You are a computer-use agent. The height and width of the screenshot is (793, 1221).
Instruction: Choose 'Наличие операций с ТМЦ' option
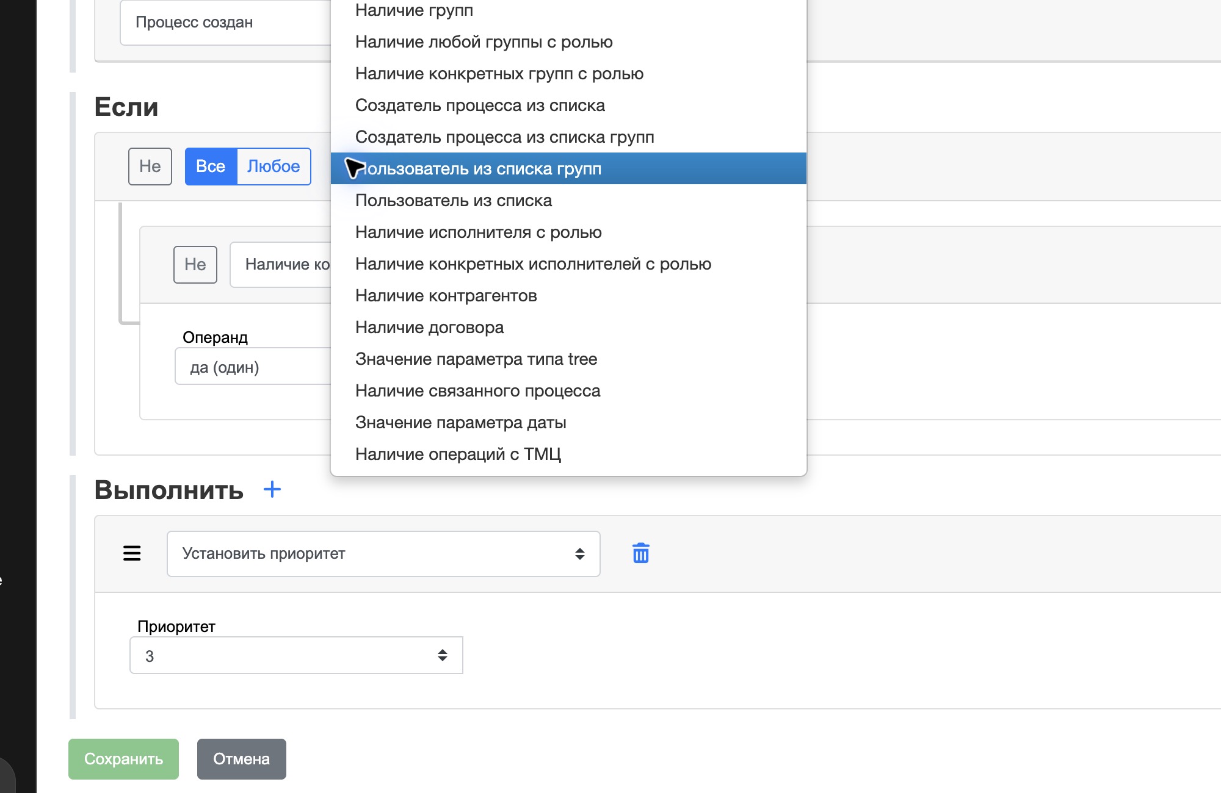pos(568,454)
